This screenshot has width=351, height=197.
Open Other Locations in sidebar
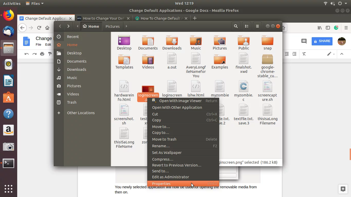click(x=81, y=113)
